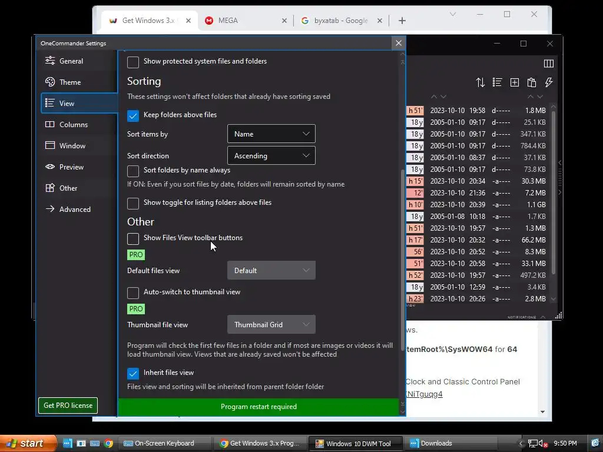This screenshot has width=603, height=452.
Task: Click the new item plus icon in OneCommander
Action: (515, 82)
